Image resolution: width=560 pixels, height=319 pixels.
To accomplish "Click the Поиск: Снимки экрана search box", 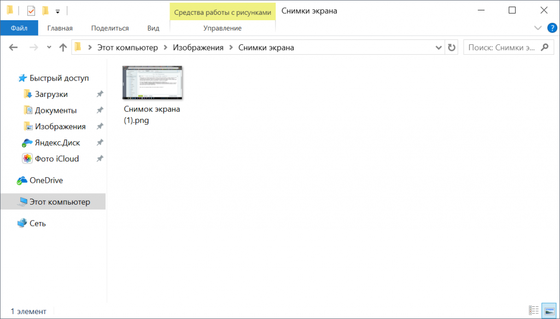I will click(x=508, y=48).
